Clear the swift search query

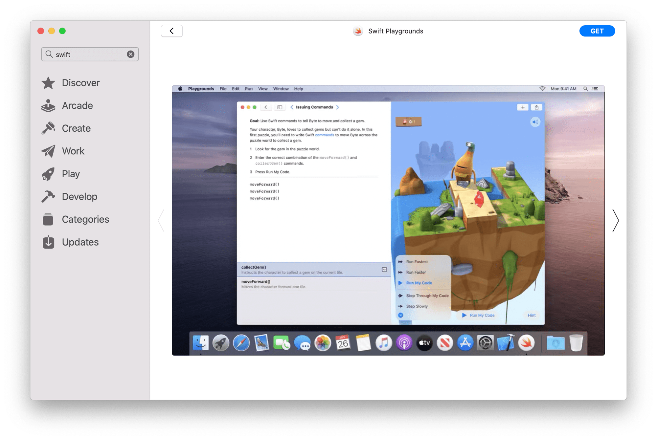click(130, 54)
